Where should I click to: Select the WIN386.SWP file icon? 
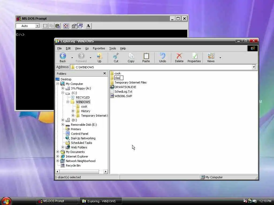point(112,96)
